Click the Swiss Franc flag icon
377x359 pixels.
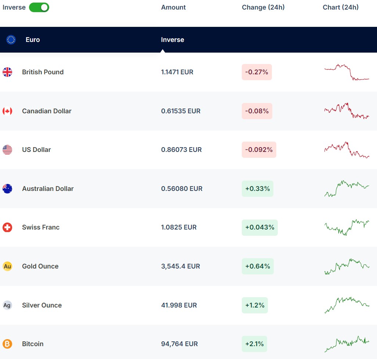7,227
